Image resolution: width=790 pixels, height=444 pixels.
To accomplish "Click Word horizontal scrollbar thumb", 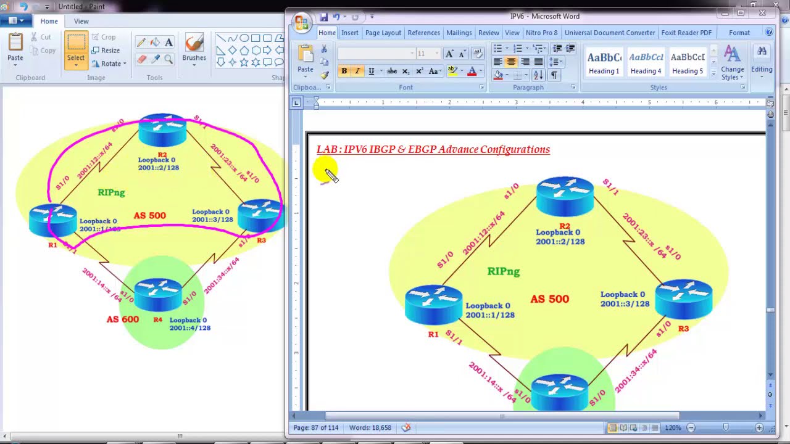I will (502, 416).
